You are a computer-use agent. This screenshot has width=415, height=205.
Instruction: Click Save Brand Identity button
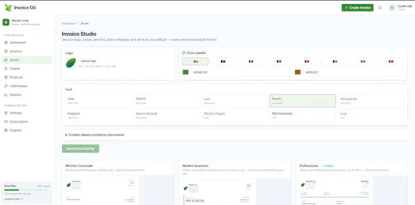click(x=80, y=149)
